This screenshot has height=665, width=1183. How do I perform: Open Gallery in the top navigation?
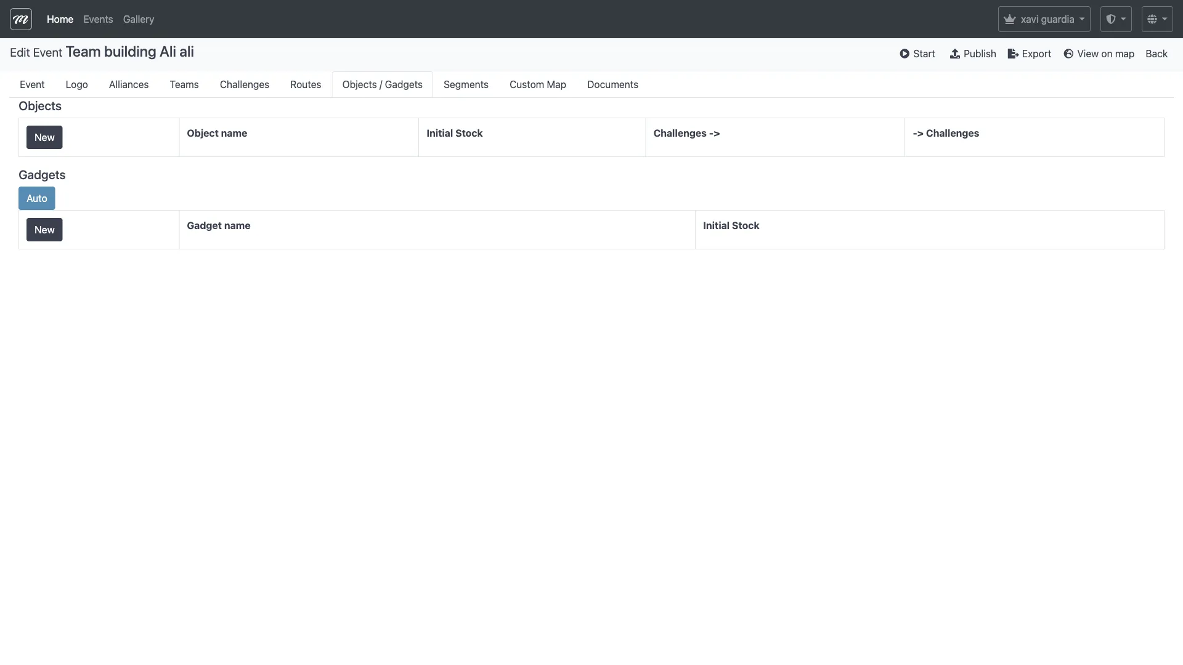click(139, 19)
